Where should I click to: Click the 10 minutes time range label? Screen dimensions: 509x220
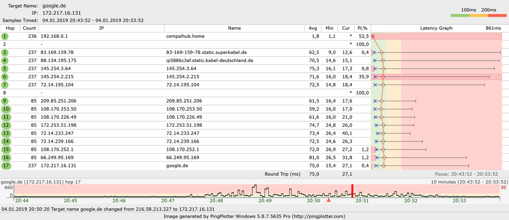tap(469, 182)
